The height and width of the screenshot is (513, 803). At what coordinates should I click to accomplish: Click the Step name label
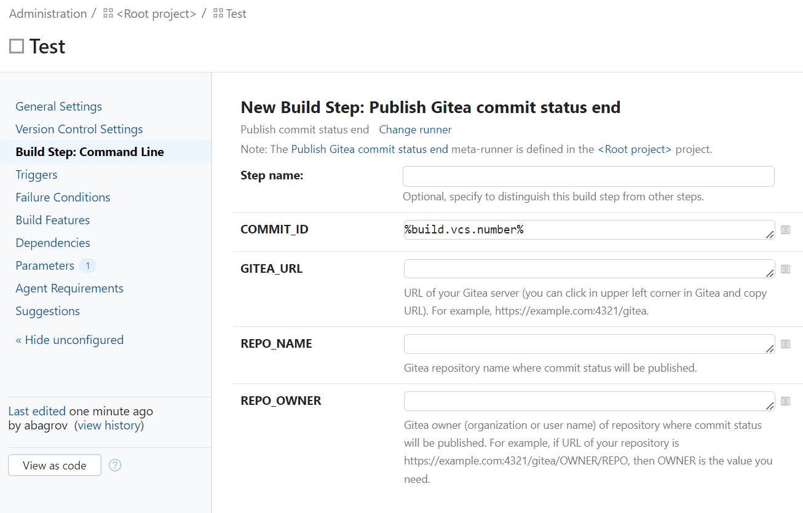click(272, 176)
